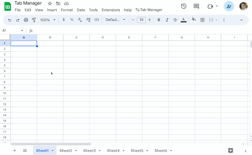Expand the meeting options dropdown arrow
252x155 pixels.
coord(217,6)
